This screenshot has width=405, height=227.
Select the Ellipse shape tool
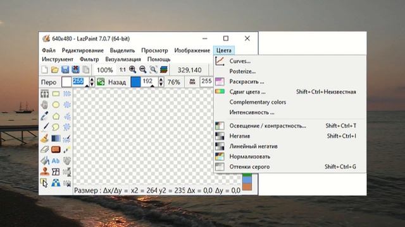(56, 105)
